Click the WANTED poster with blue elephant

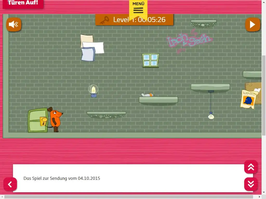pos(249,99)
